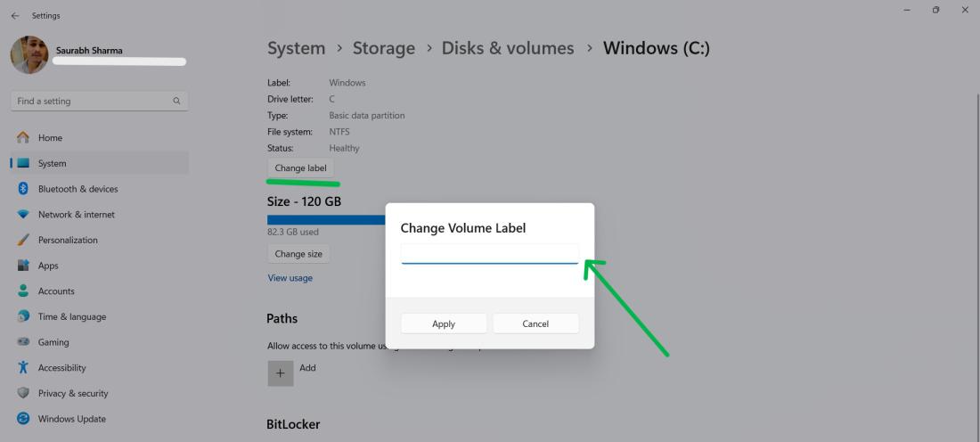Viewport: 980px width, 442px height.
Task: Click the View usage link
Action: point(290,278)
